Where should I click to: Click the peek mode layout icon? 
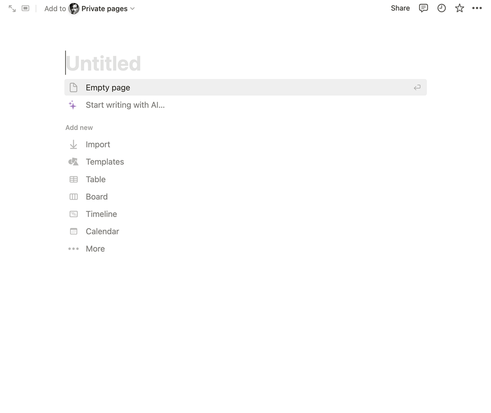point(25,9)
